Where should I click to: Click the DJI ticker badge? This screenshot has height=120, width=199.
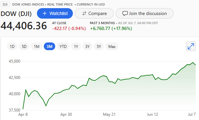coord(5,5)
